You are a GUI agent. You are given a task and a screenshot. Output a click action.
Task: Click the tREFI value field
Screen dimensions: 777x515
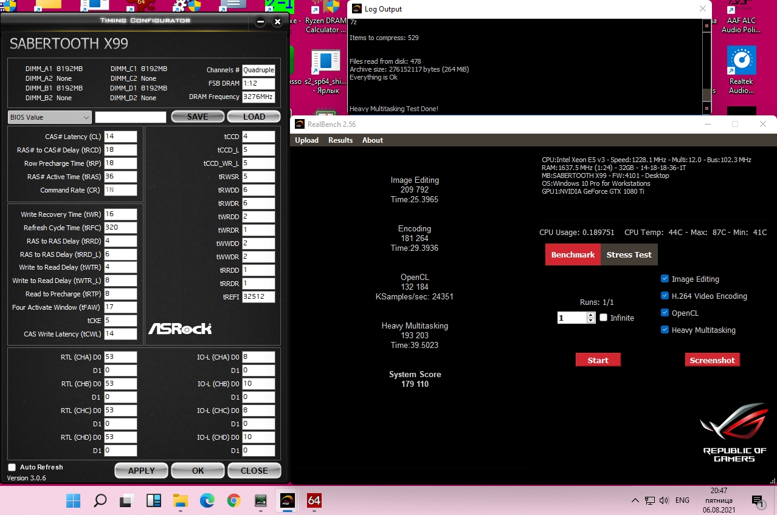pos(258,297)
